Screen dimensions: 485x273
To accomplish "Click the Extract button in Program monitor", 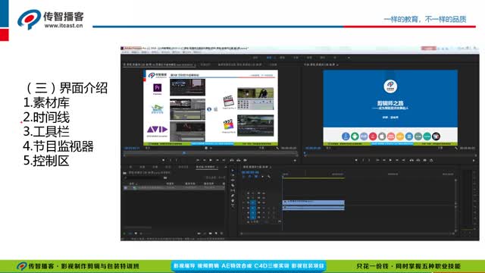I will (x=418, y=160).
